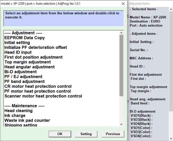Click Adjusted items panel scrollbar thumb
Screen dimensions: 173x141
[171, 61]
